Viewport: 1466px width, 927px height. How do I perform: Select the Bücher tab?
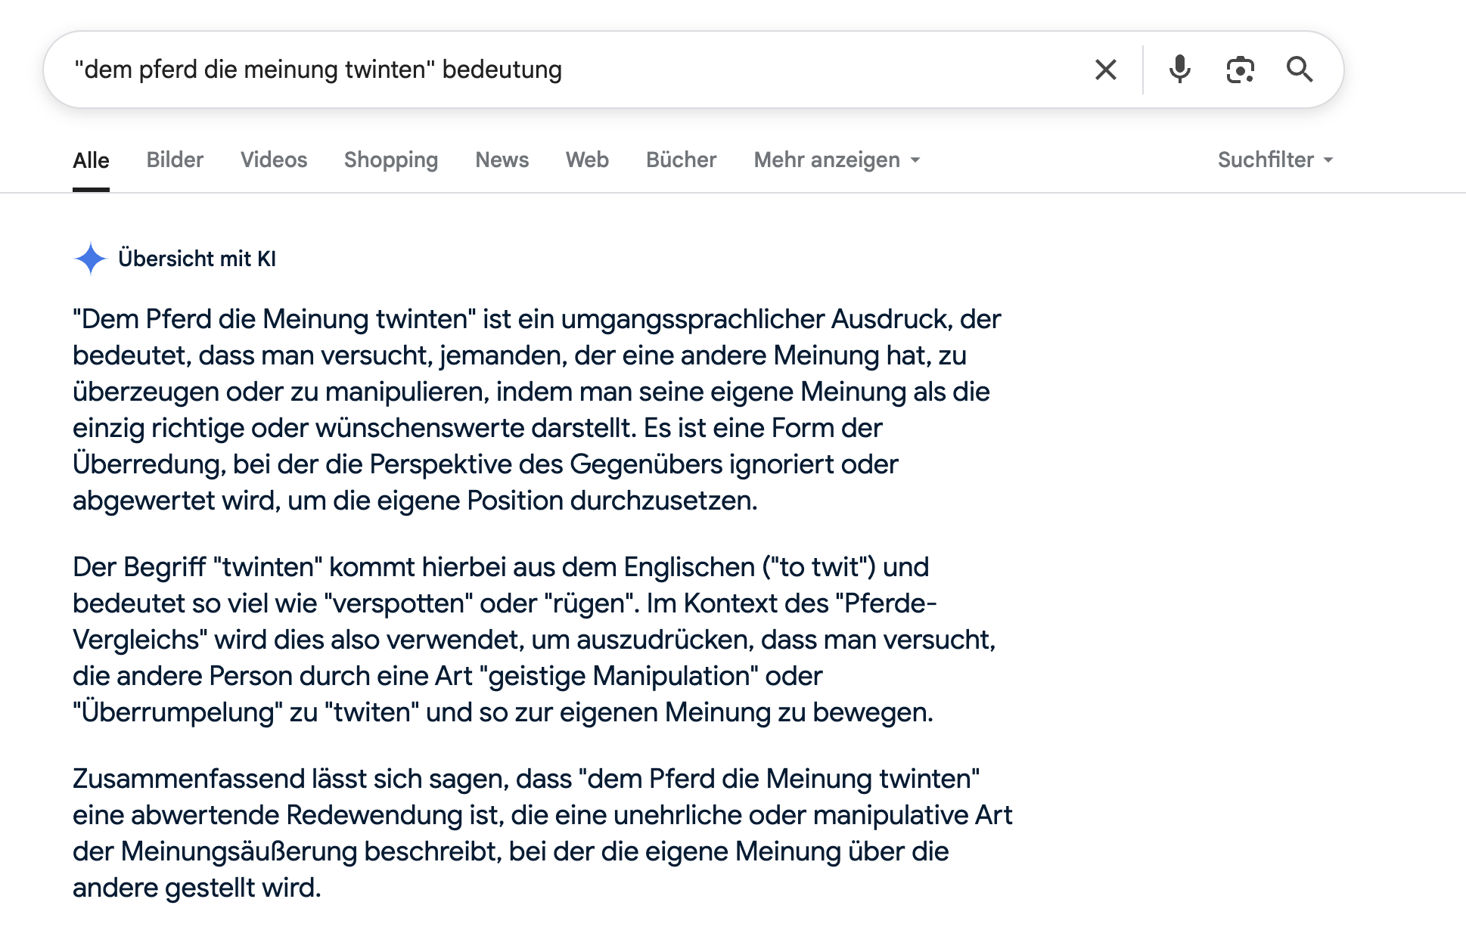[681, 160]
